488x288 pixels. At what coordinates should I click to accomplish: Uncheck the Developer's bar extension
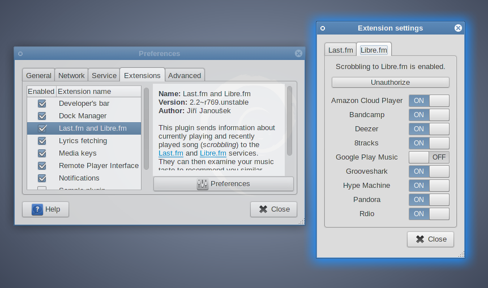tap(42, 104)
